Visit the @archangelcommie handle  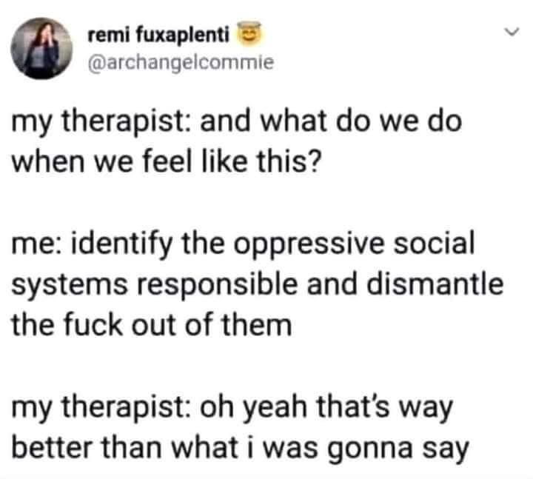point(181,62)
